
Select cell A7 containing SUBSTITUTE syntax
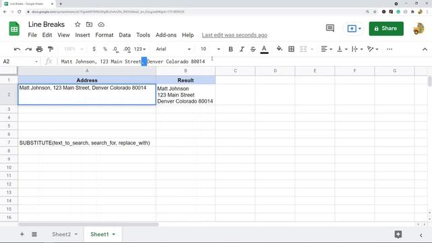pos(87,142)
